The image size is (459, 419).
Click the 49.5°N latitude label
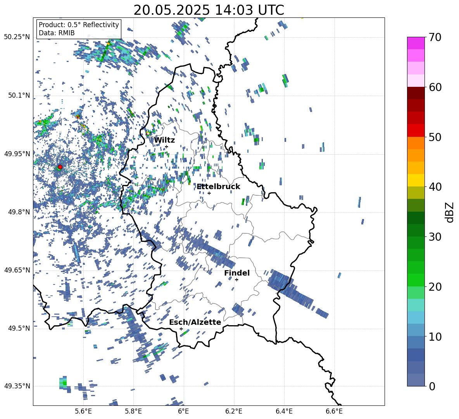[x=19, y=328]
